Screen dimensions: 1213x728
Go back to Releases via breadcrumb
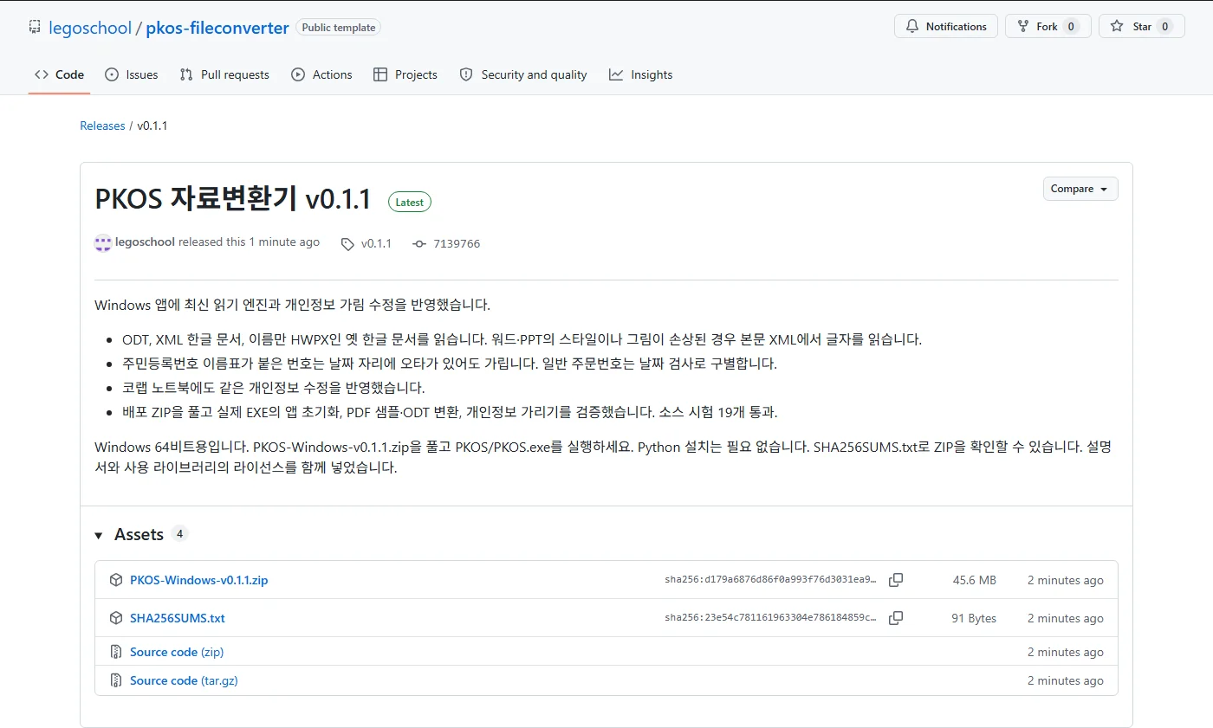tap(102, 126)
